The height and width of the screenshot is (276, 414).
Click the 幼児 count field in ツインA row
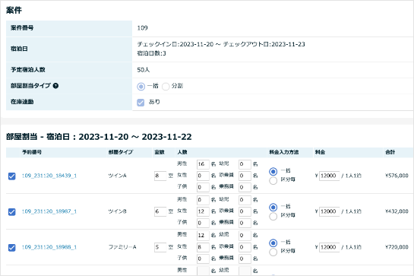(x=245, y=164)
